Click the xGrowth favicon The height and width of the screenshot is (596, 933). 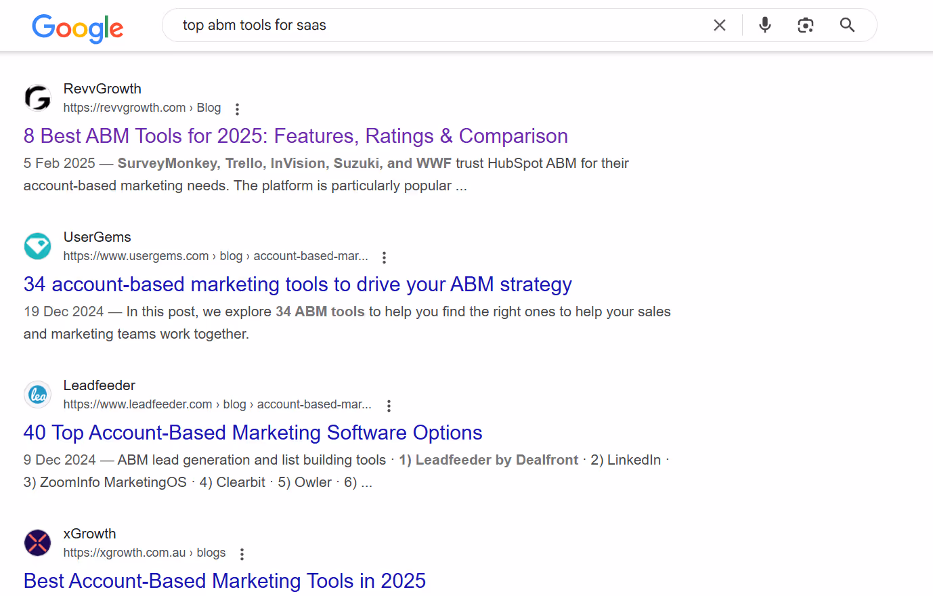pyautogui.click(x=38, y=543)
